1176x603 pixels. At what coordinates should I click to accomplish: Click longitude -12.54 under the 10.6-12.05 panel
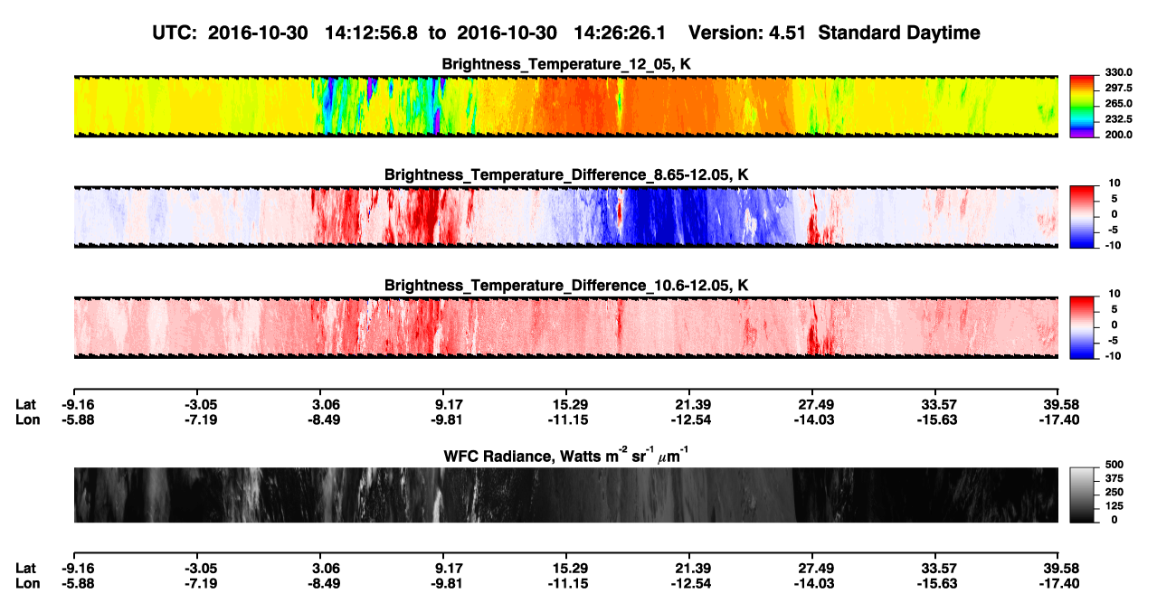click(689, 419)
